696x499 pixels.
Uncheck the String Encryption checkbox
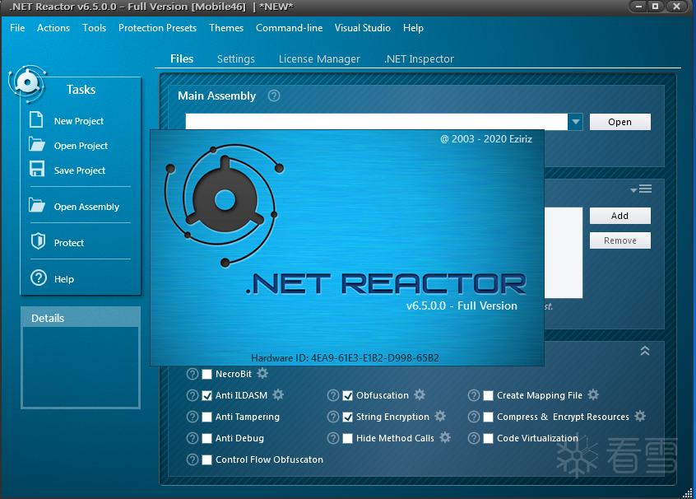[x=347, y=417]
